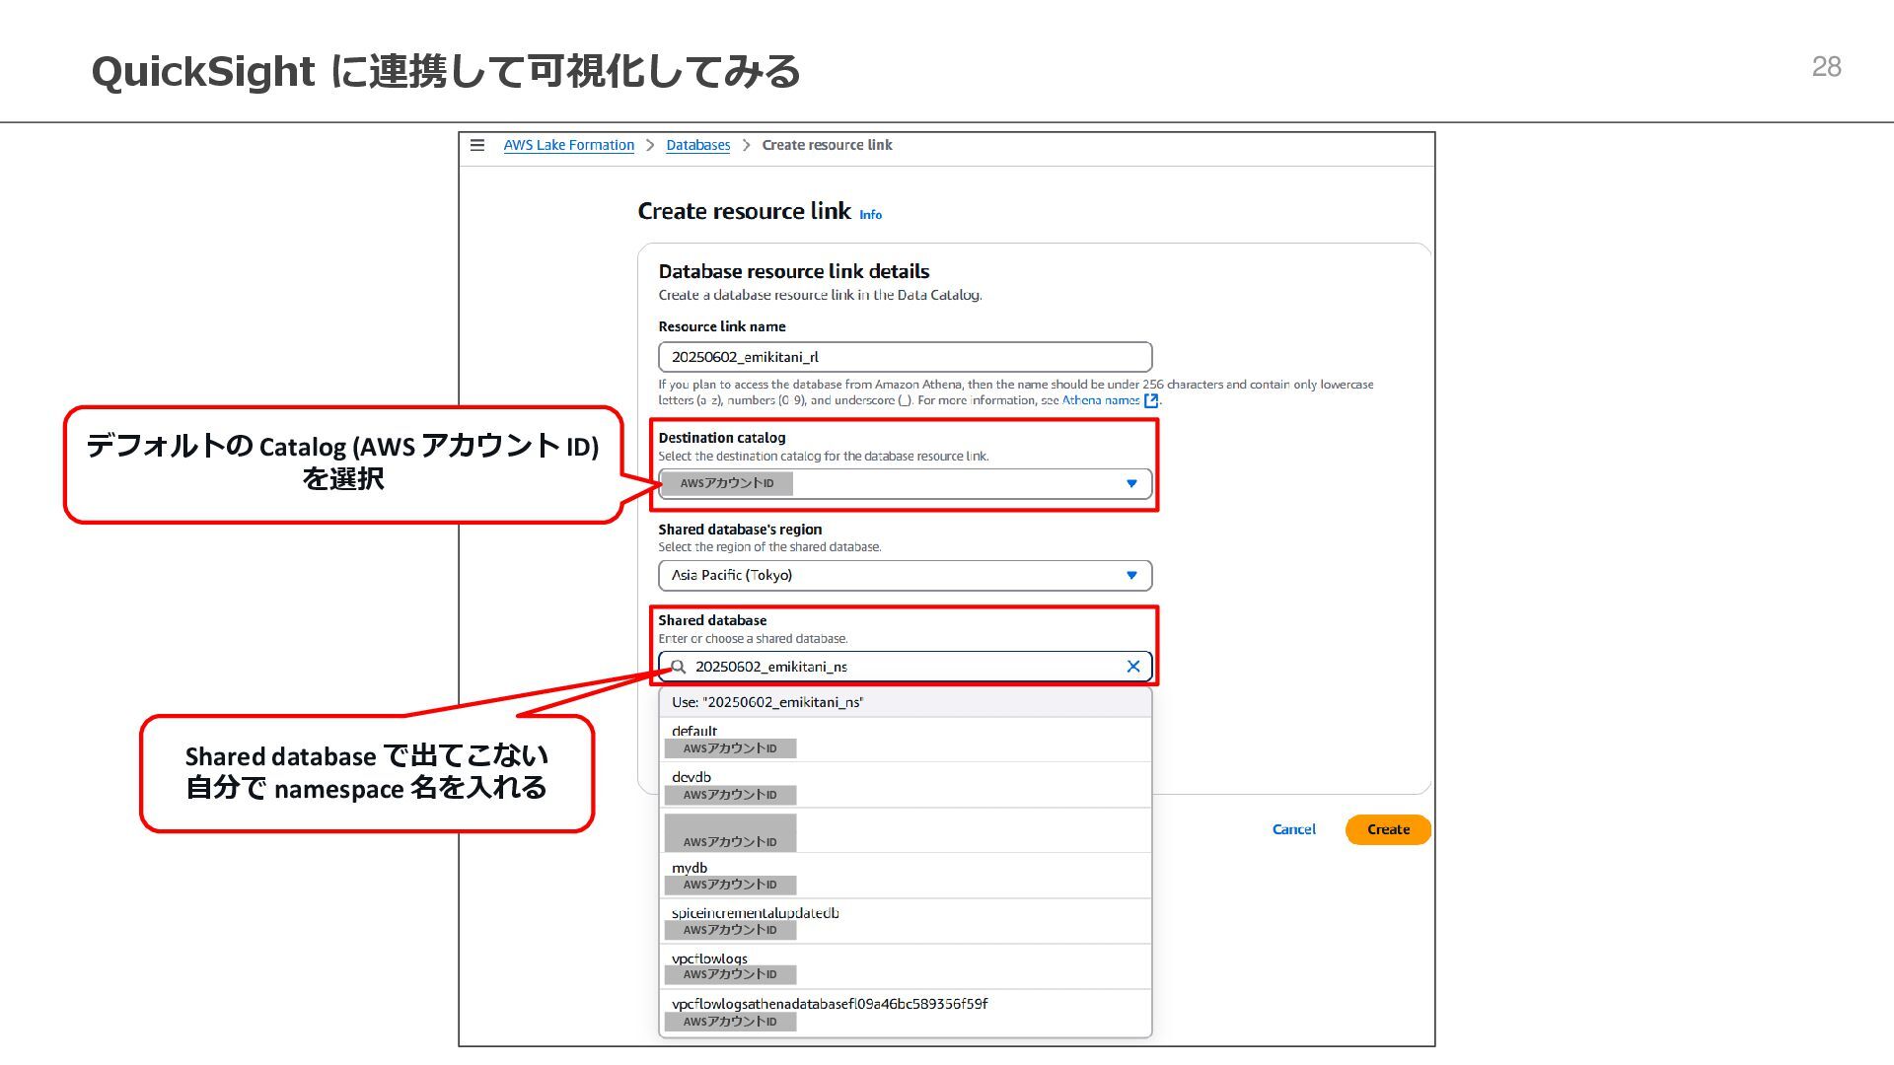The height and width of the screenshot is (1065, 1894).
Task: Go to Databases breadcrumb
Action: coord(697,145)
